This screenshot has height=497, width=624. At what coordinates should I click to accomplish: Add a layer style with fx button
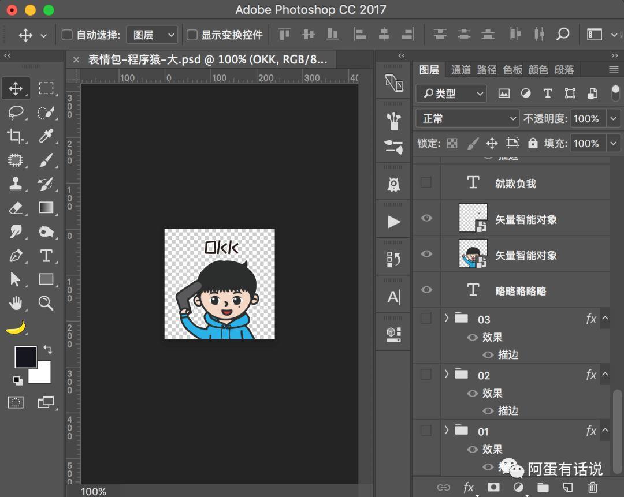pos(469,487)
